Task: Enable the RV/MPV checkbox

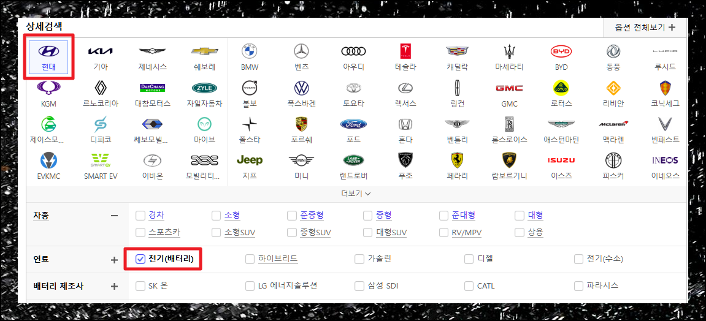Action: coord(444,232)
